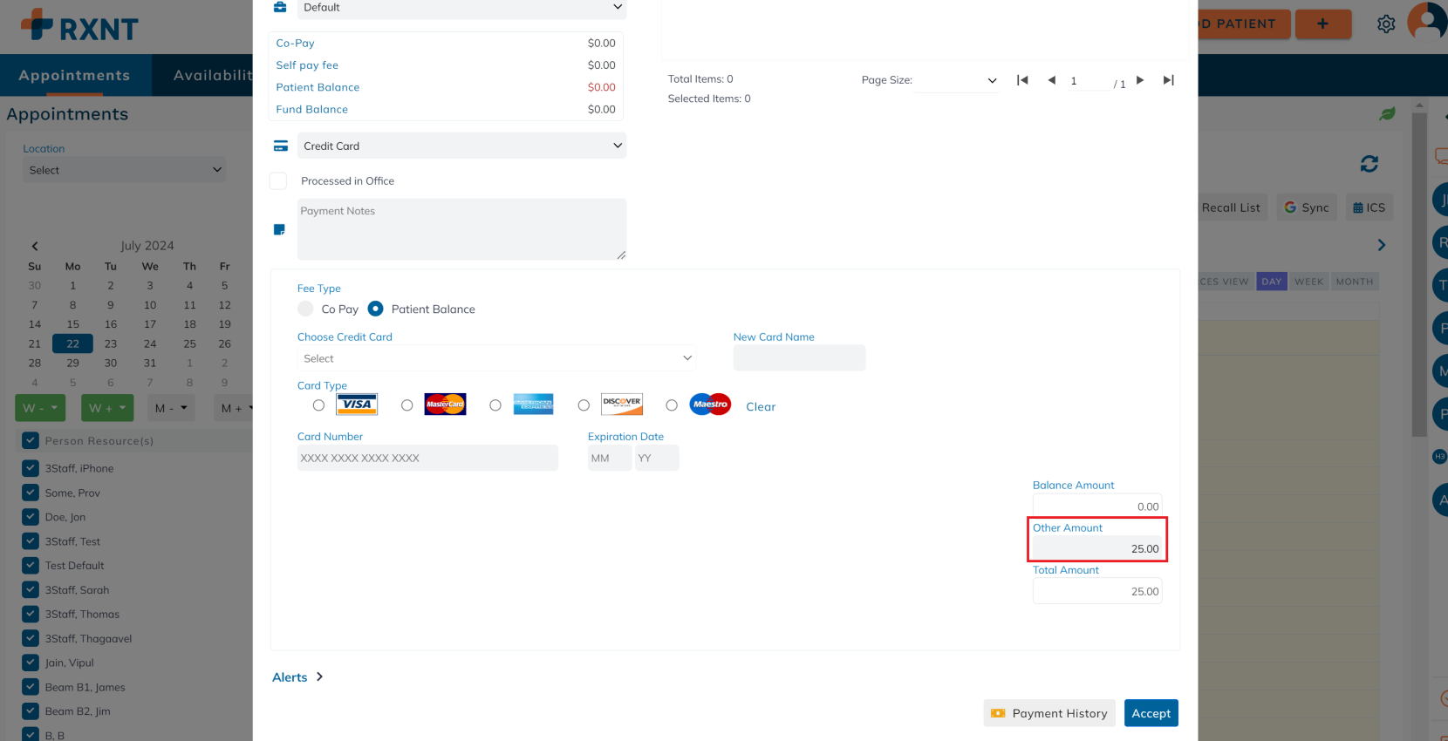Select the Visa card logo
This screenshot has width=1448, height=741.
(357, 404)
